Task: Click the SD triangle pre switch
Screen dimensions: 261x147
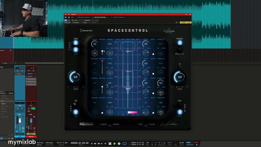Action: (75, 104)
